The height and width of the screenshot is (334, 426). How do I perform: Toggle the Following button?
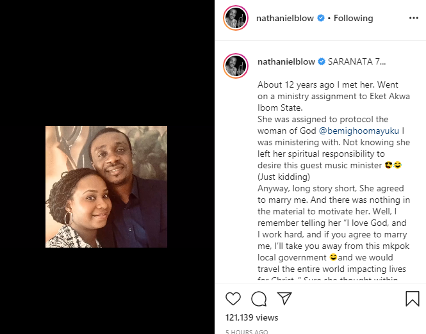pos(354,19)
